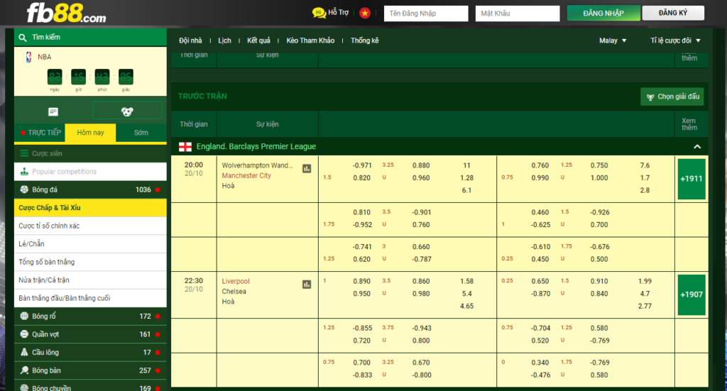This screenshot has width=727, height=391.
Task: Click the Tìm kiếm search field
Action: (90, 37)
